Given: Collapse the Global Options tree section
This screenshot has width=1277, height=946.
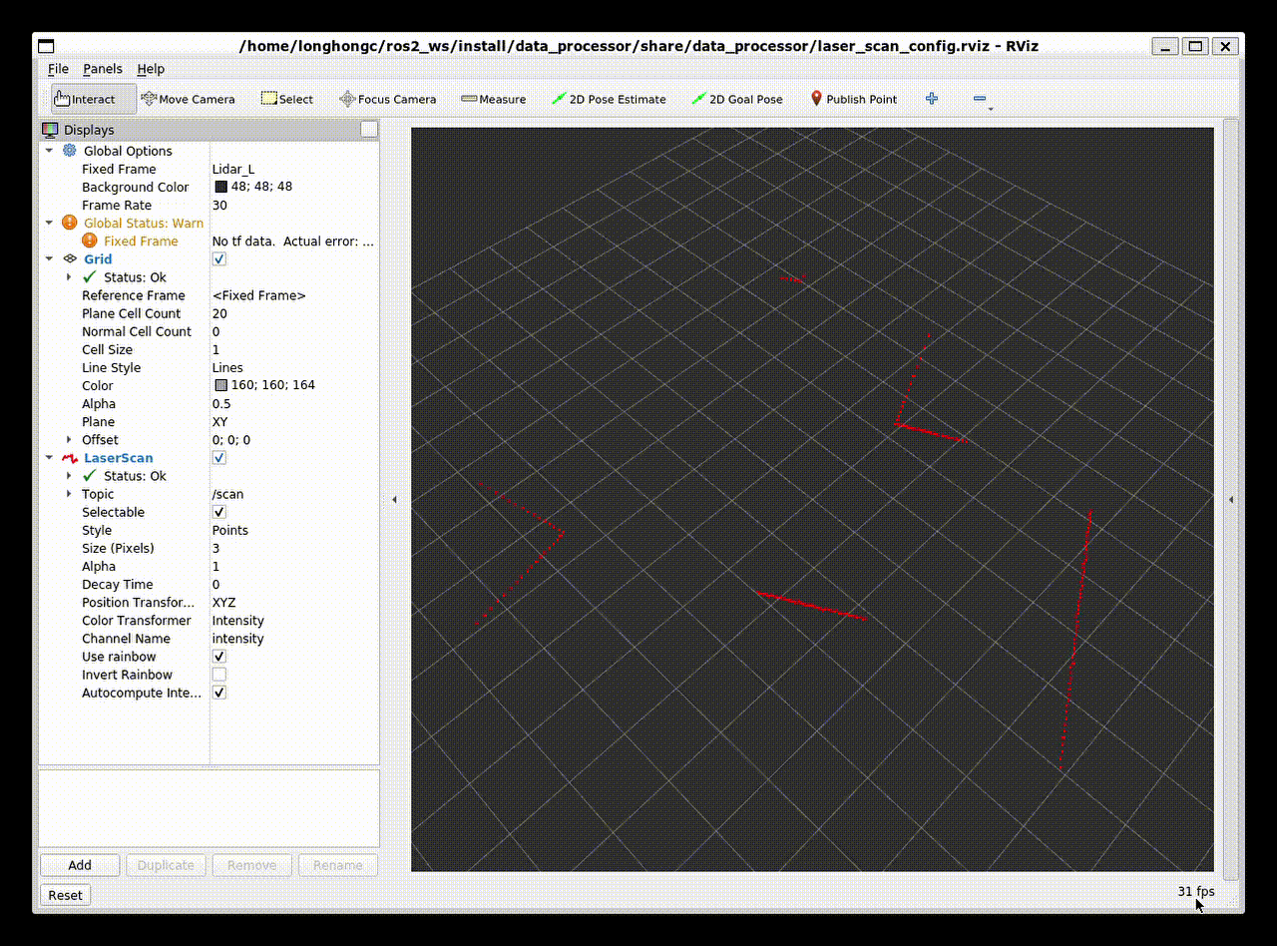Looking at the screenshot, I should 49,151.
